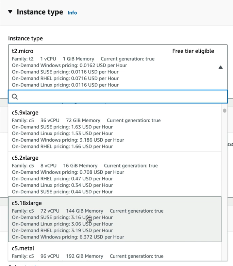Open the Info link beside Instance type

(x=72, y=13)
